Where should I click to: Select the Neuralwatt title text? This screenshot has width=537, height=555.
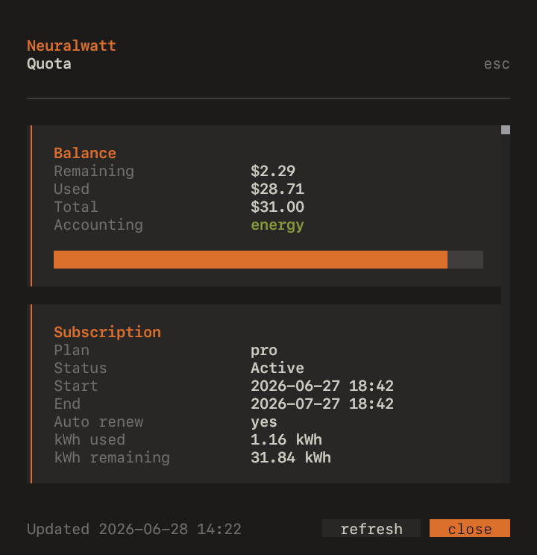pyautogui.click(x=72, y=46)
